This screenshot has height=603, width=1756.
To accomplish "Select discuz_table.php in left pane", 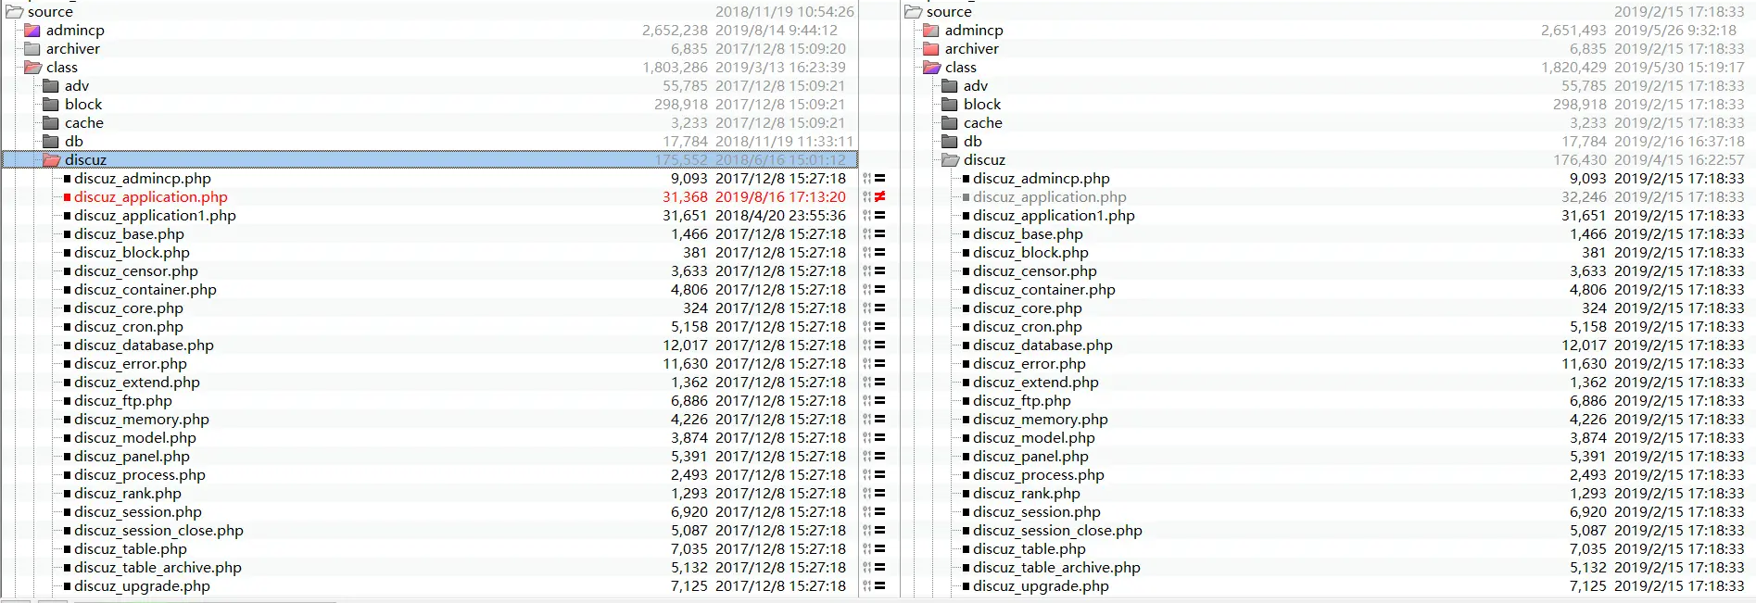I will (131, 549).
